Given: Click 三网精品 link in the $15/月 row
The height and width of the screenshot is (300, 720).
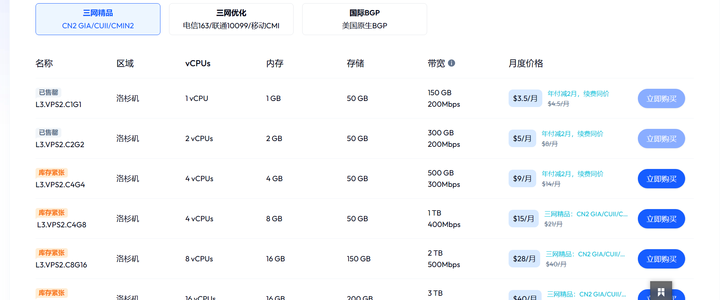Looking at the screenshot, I should point(586,214).
